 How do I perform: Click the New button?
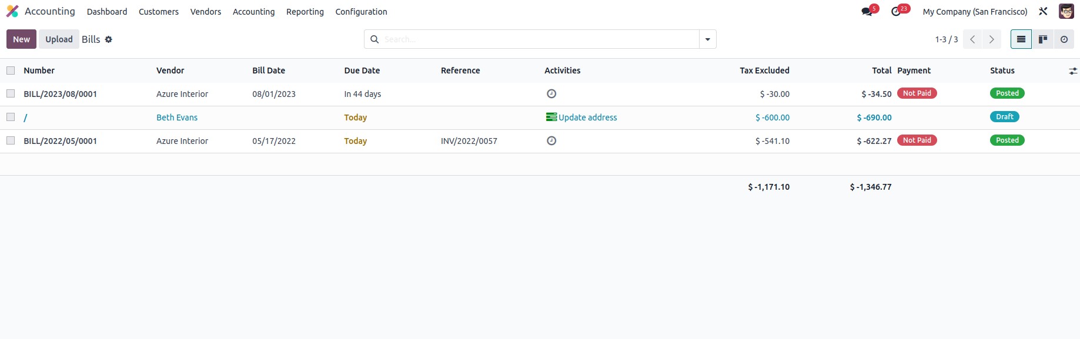pyautogui.click(x=21, y=39)
